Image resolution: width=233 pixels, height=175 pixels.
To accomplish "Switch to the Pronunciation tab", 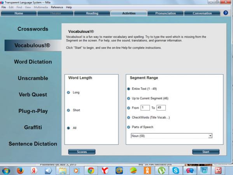I will [x=165, y=13].
